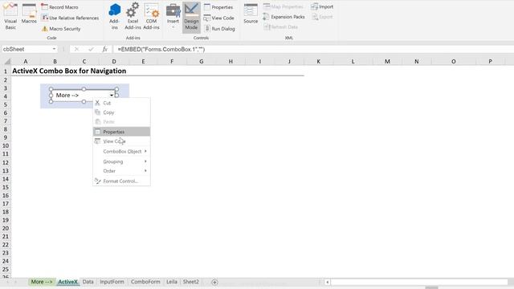Expand the Grouping submenu
514x289 pixels.
point(121,161)
